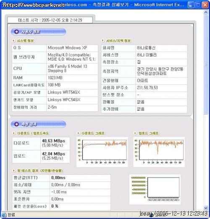Select the x86 Family 6 Model 13 cell
The width and height of the screenshot is (210, 219).
tap(72, 69)
